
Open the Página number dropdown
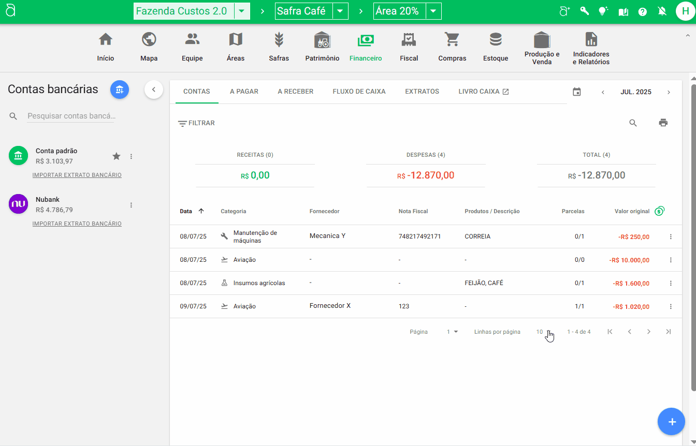pyautogui.click(x=452, y=332)
